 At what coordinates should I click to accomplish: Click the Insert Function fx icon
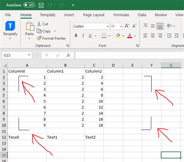(x=68, y=55)
